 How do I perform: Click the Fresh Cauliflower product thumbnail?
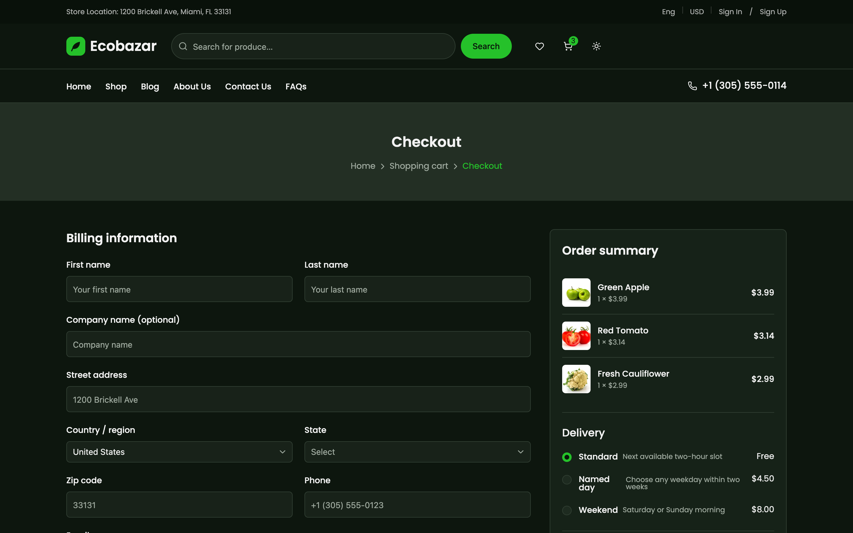coord(576,379)
